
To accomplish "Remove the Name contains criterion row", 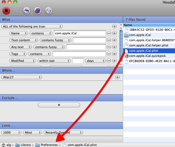I will pos(109,33).
